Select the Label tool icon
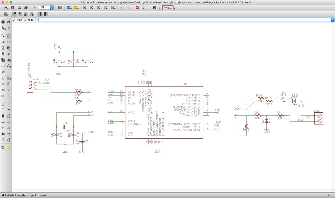Image resolution: width=335 pixels, height=198 pixels. 9,128
